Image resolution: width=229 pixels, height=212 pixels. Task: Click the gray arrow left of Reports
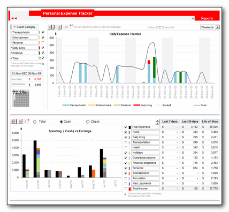pos(193,18)
